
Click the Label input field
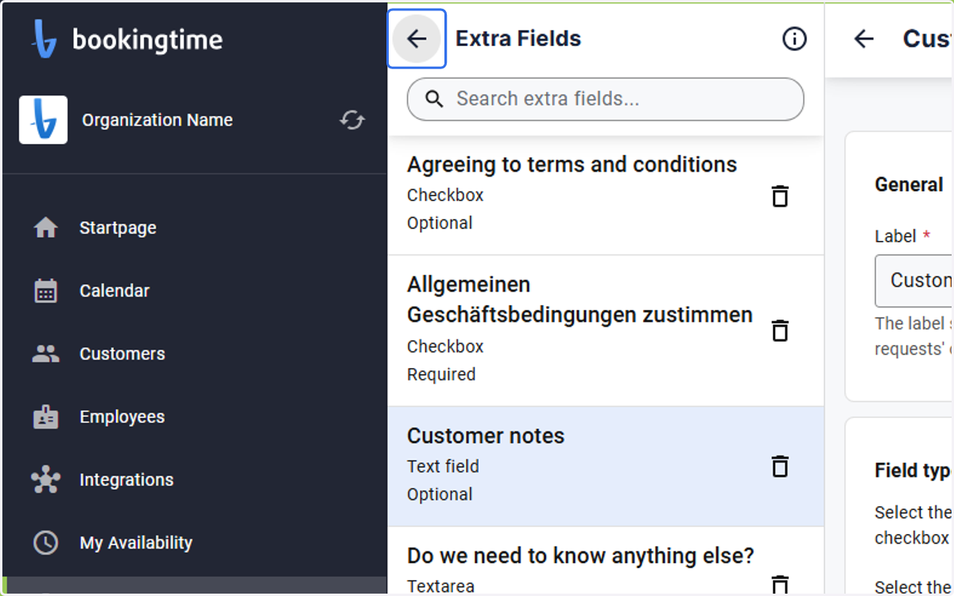[914, 281]
